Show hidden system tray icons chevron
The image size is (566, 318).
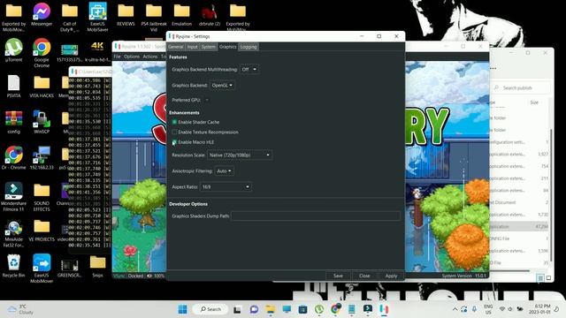455,309
